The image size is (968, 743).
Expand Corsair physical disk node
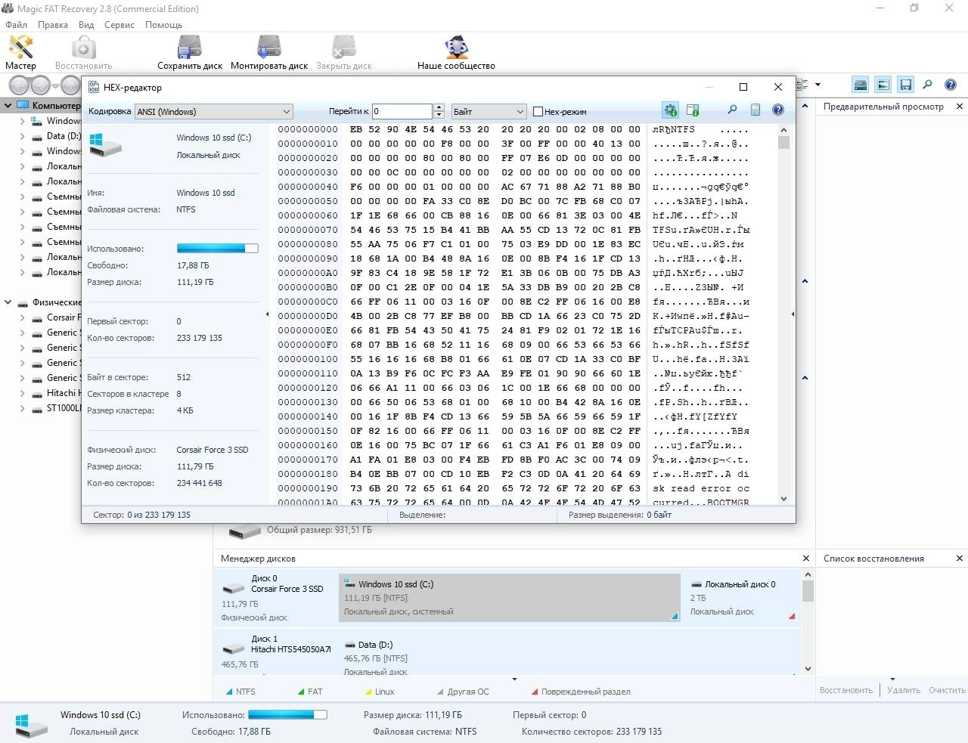pyautogui.click(x=22, y=317)
